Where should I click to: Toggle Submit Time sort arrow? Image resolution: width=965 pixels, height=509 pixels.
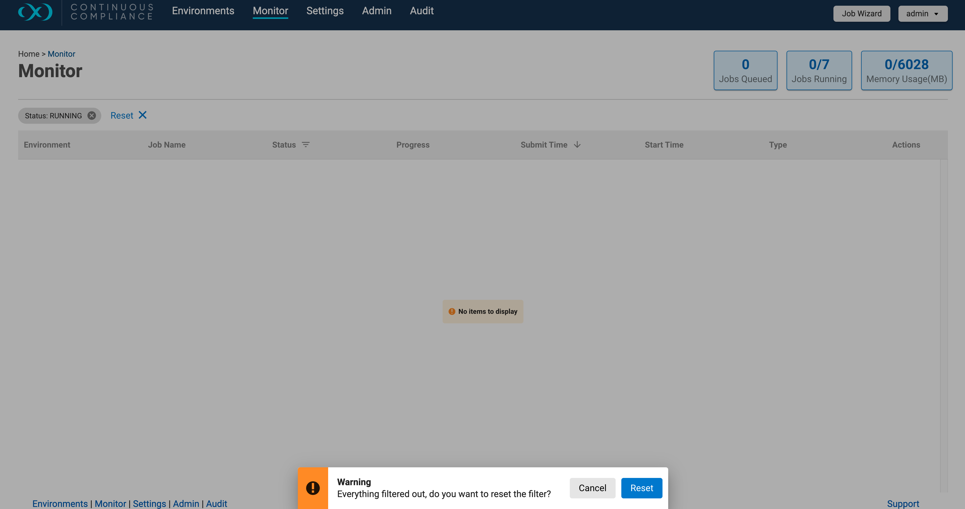pyautogui.click(x=577, y=144)
